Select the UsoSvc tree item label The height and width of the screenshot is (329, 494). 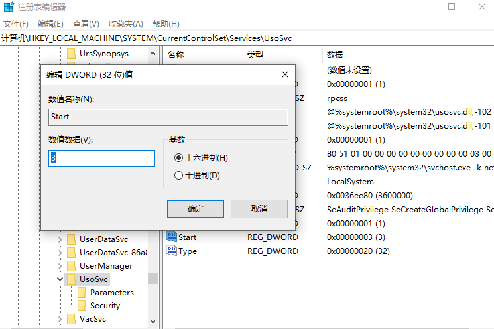93,279
